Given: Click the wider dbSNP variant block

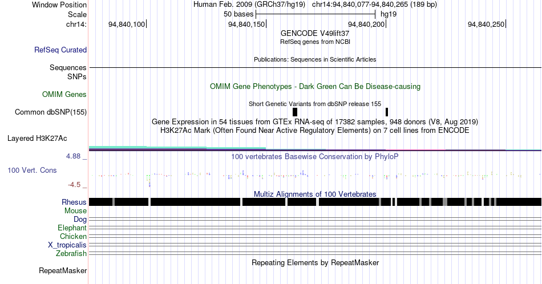Looking at the screenshot, I should pyautogui.click(x=295, y=112).
